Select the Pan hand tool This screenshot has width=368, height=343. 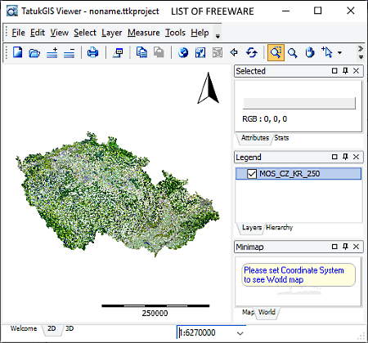(x=310, y=52)
